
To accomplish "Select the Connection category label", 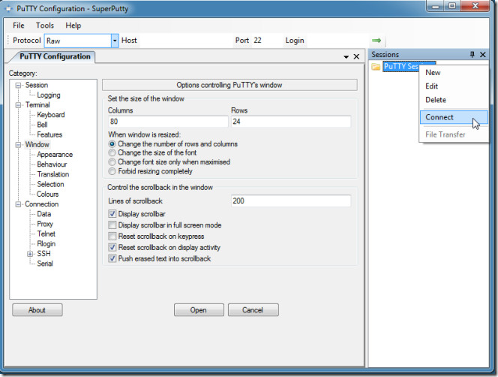I will pyautogui.click(x=42, y=204).
